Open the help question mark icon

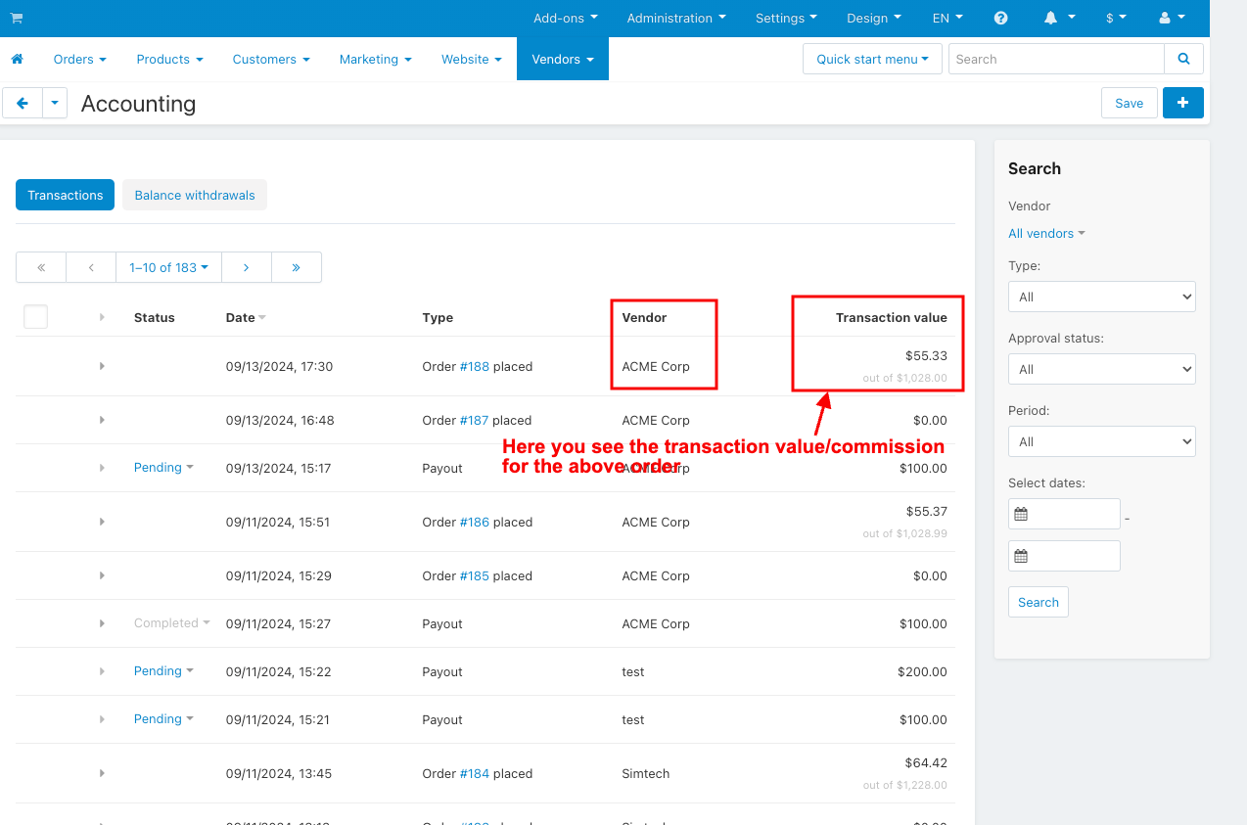point(1000,19)
